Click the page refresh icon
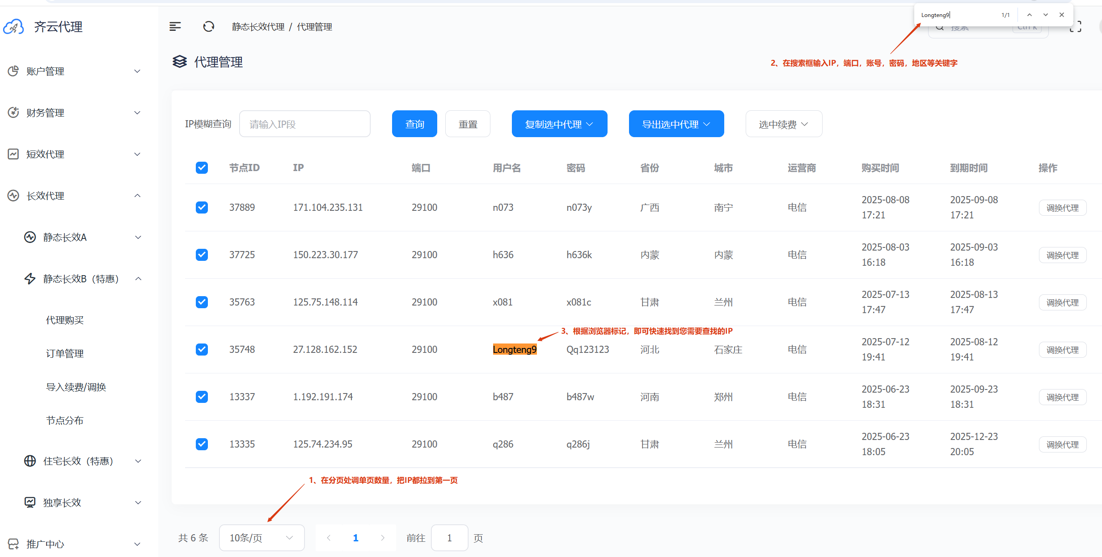 [x=208, y=27]
